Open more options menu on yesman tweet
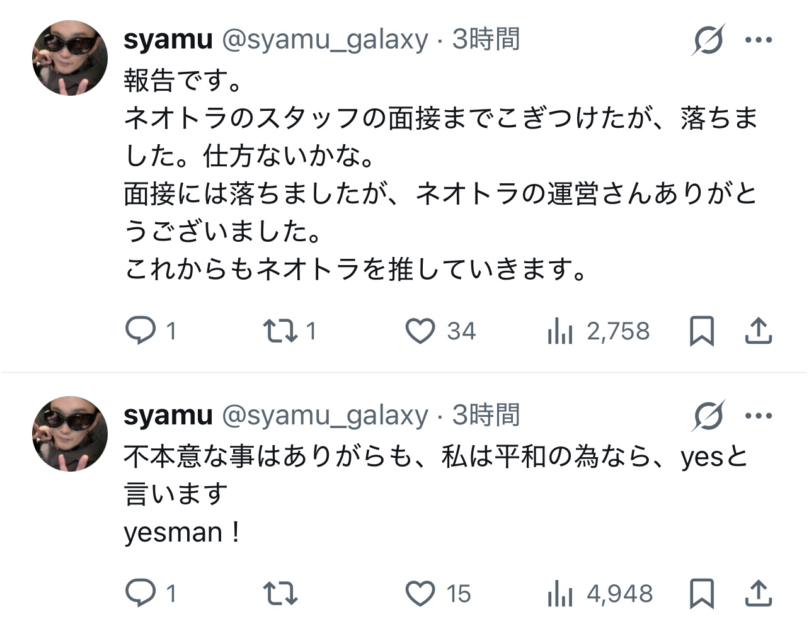The height and width of the screenshot is (619, 809). tap(758, 416)
